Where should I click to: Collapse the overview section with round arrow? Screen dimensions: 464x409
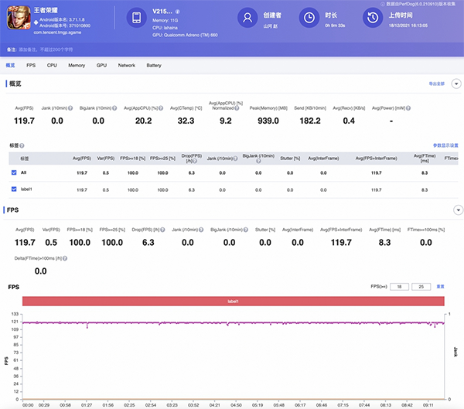click(456, 83)
